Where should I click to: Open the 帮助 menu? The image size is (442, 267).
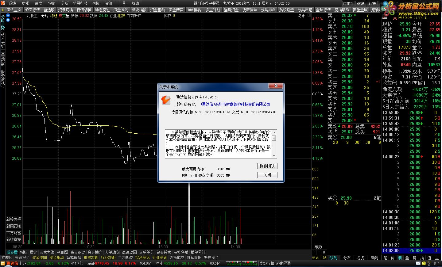[135, 3]
